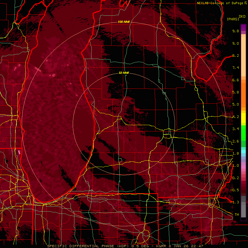Click the NEXLAB-College of DuPage credit text
This screenshot has width=248, height=248.
[x=220, y=3]
